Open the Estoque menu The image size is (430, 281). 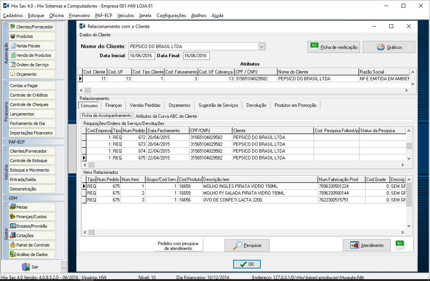click(x=36, y=15)
